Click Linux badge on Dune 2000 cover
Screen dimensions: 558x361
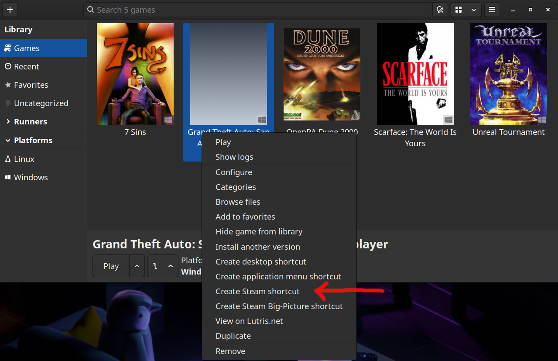click(356, 115)
